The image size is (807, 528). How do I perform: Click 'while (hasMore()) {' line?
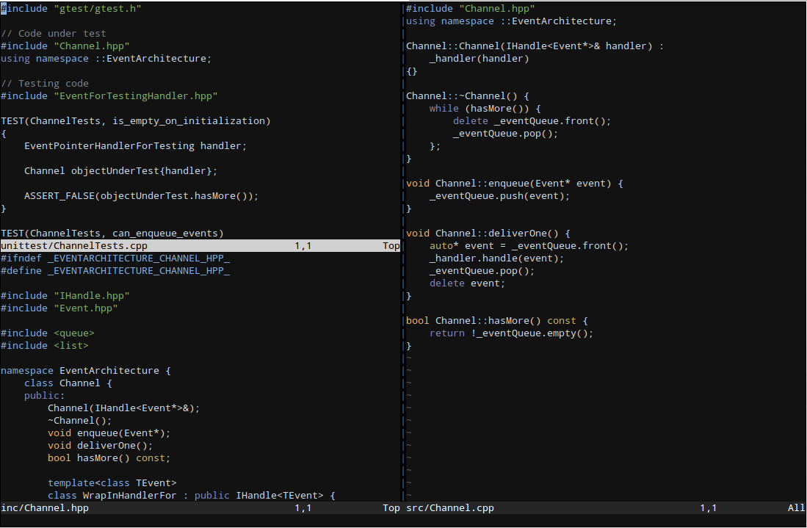click(485, 109)
